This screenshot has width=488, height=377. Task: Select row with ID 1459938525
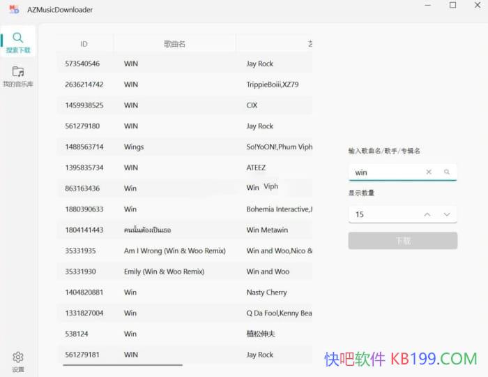pyautogui.click(x=185, y=105)
